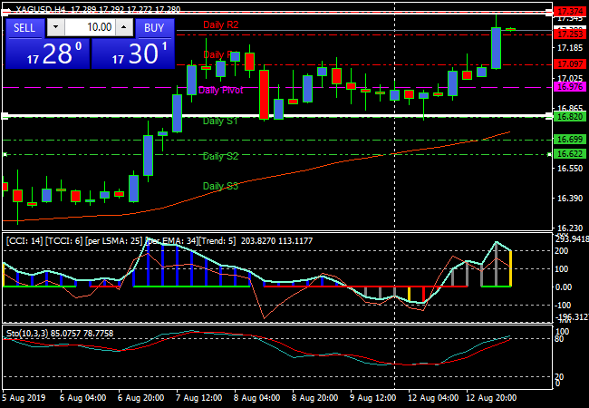Select the Daily S1 level label
Screen dimensions: 589x408
pos(220,121)
